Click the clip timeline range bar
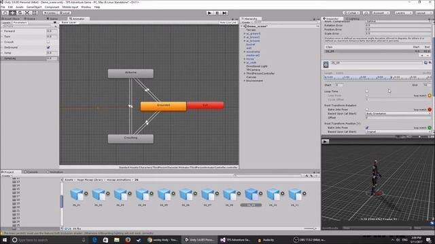 click(x=377, y=77)
